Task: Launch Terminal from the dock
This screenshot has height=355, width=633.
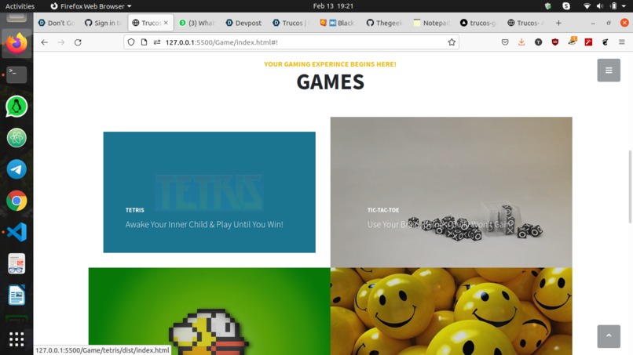Action: 16,74
